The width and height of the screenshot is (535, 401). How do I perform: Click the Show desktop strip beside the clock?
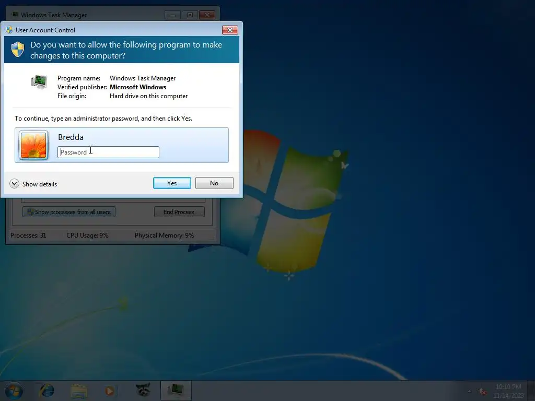(531, 391)
